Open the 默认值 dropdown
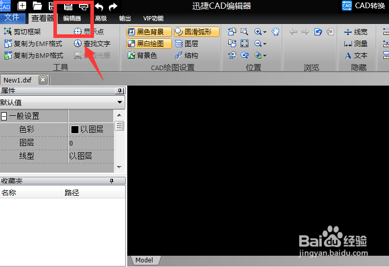389x267 pixels. (x=62, y=102)
